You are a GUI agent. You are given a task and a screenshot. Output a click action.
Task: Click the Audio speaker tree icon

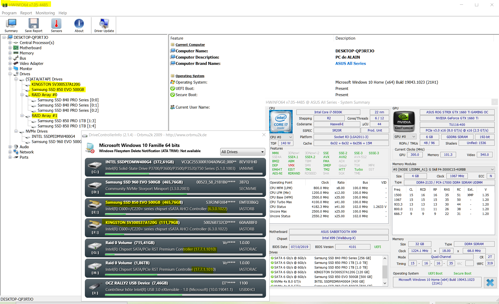coord(16,147)
